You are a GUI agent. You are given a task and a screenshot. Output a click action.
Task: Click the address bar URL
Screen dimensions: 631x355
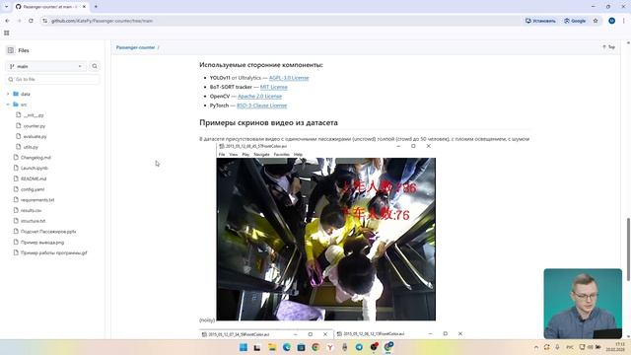click(x=102, y=21)
